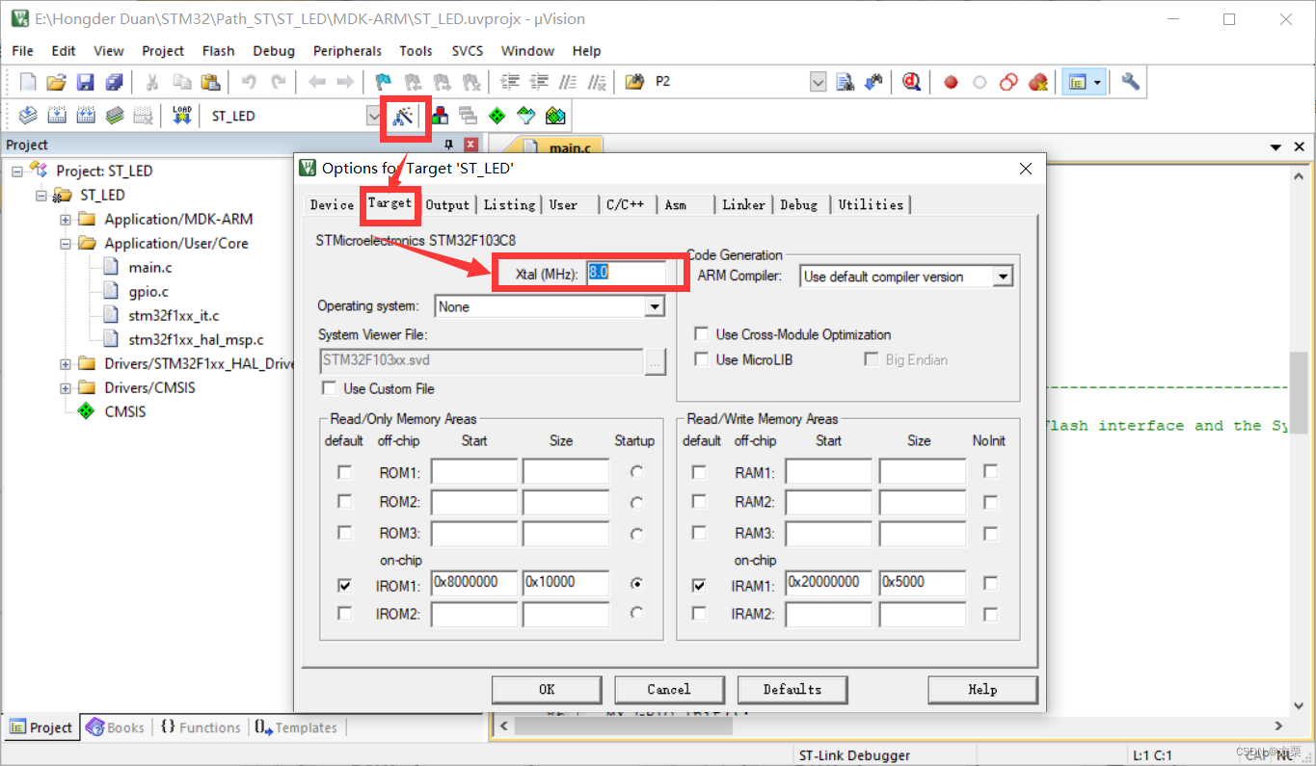Open the ARM Compiler version dropdown
Viewport: 1316px width, 766px height.
pos(1003,277)
